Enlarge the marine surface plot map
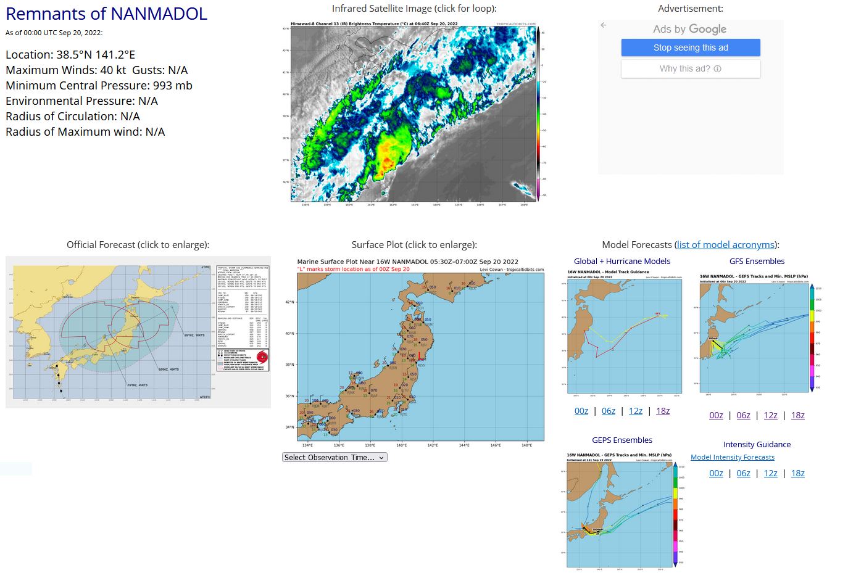The height and width of the screenshot is (578, 848). [420, 350]
